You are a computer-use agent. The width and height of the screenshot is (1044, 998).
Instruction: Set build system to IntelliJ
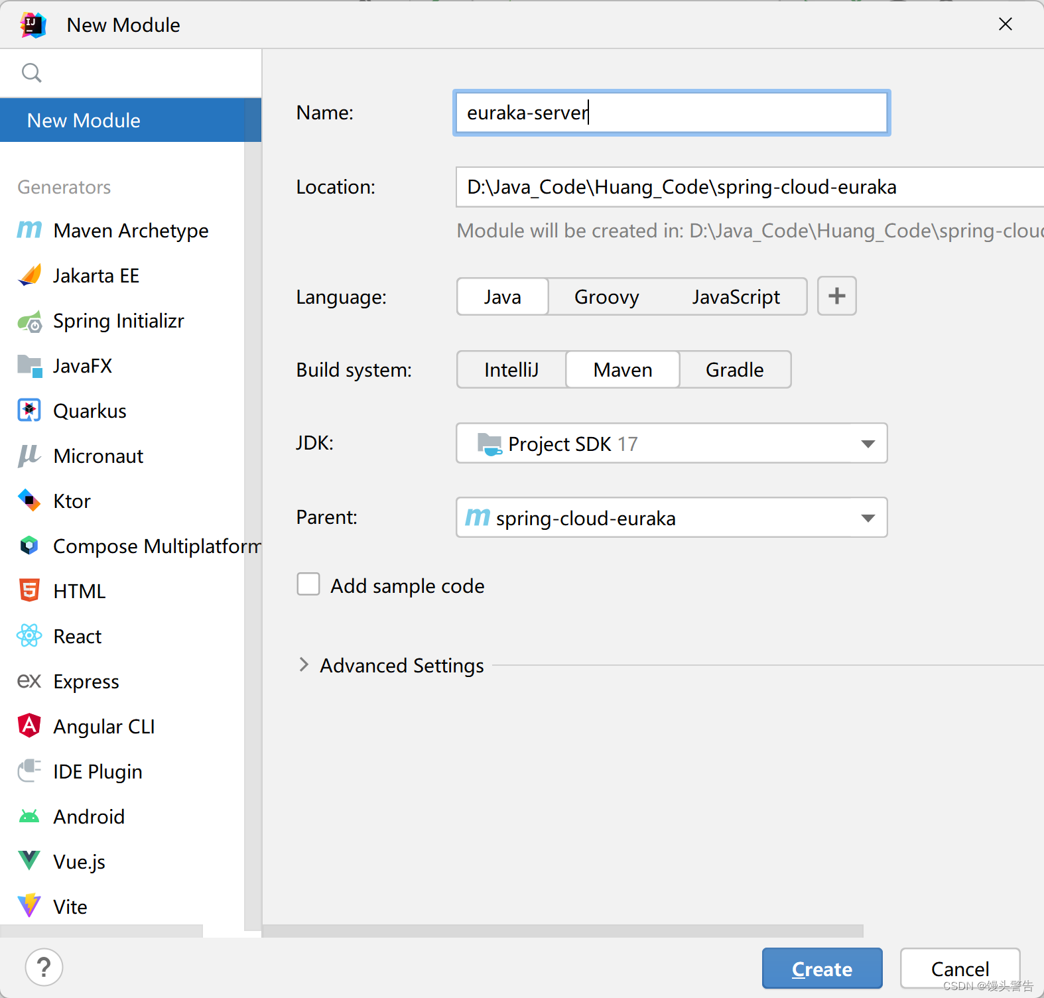[511, 369]
